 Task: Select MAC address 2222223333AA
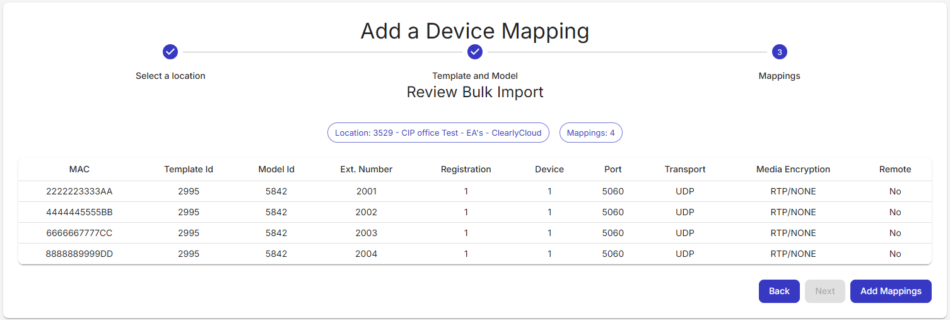pyautogui.click(x=79, y=191)
